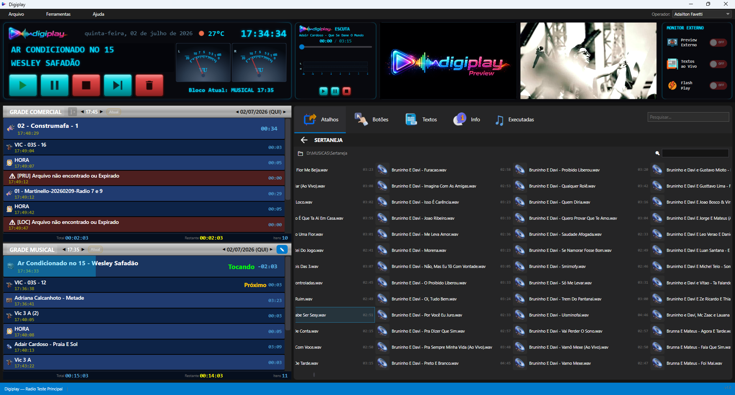Go to previous date in Grade Comercial

pyautogui.click(x=237, y=112)
